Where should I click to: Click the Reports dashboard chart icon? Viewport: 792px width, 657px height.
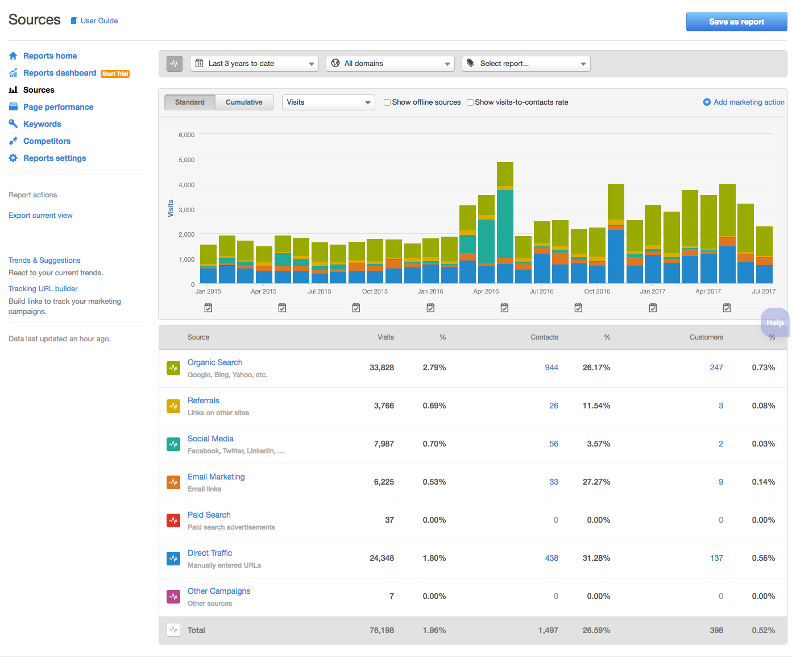pos(13,73)
